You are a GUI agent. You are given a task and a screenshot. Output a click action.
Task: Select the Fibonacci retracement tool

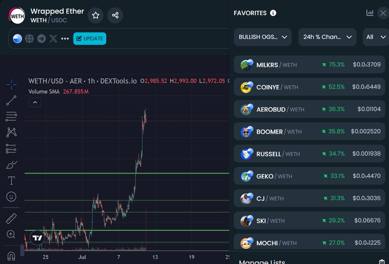[11, 116]
